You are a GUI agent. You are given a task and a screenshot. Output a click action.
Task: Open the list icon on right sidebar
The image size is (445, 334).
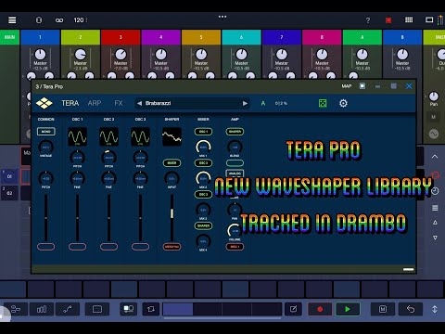[435, 208]
